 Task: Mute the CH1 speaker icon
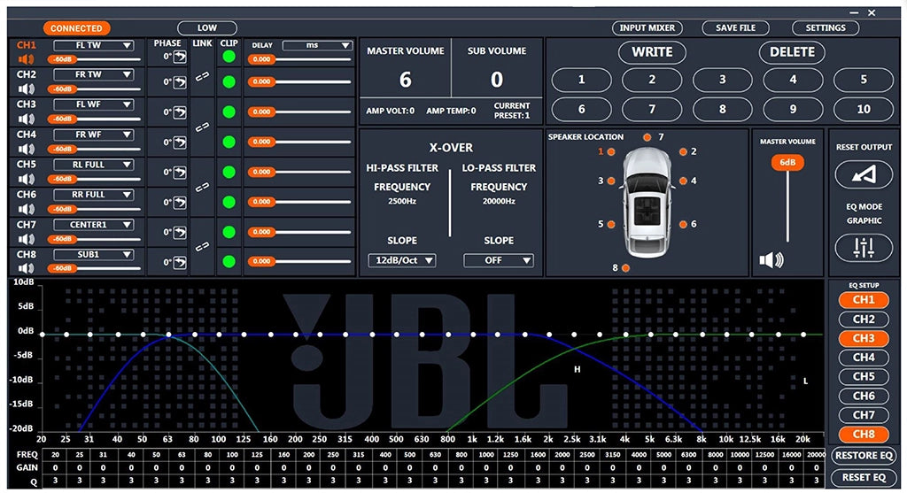point(27,59)
